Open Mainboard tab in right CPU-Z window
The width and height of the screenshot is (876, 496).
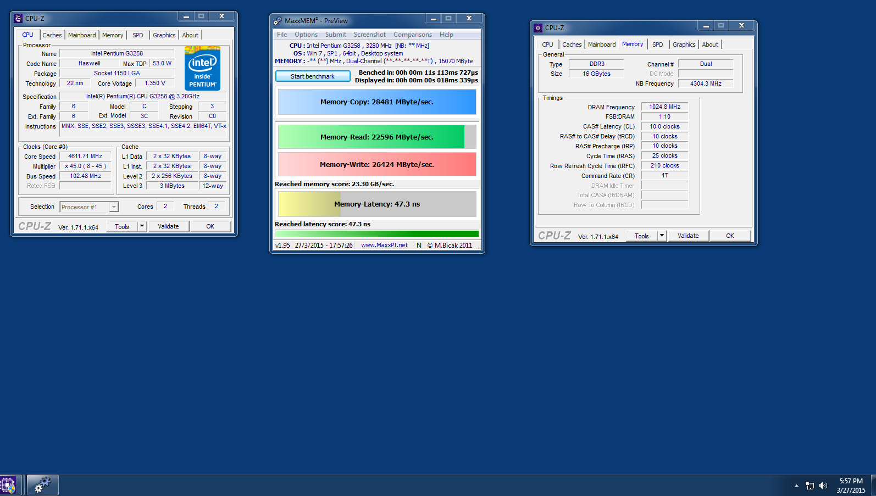click(x=602, y=44)
